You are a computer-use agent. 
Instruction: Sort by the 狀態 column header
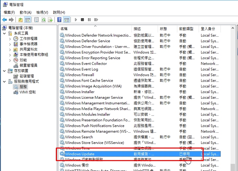click(x=167, y=29)
